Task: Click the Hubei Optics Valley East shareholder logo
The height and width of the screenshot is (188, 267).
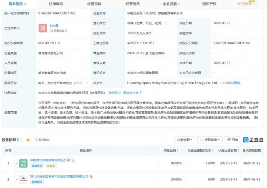Action: tap(23, 180)
